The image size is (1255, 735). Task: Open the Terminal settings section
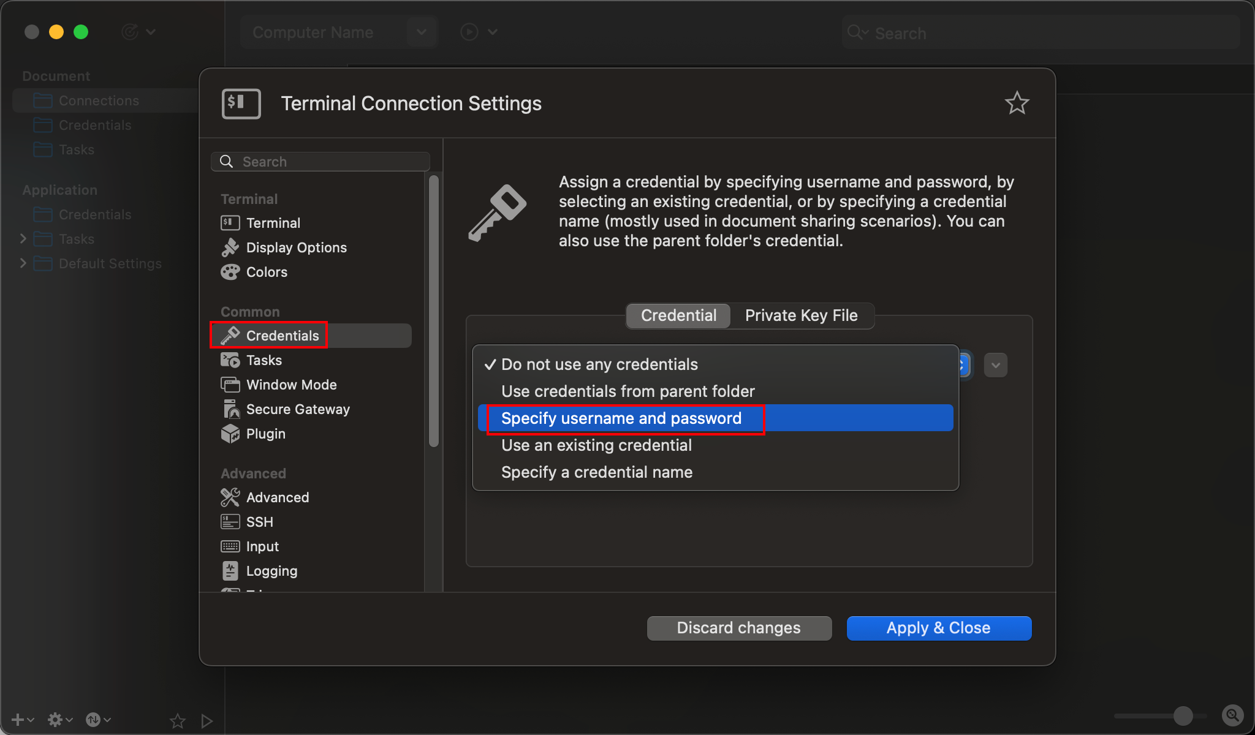(273, 222)
